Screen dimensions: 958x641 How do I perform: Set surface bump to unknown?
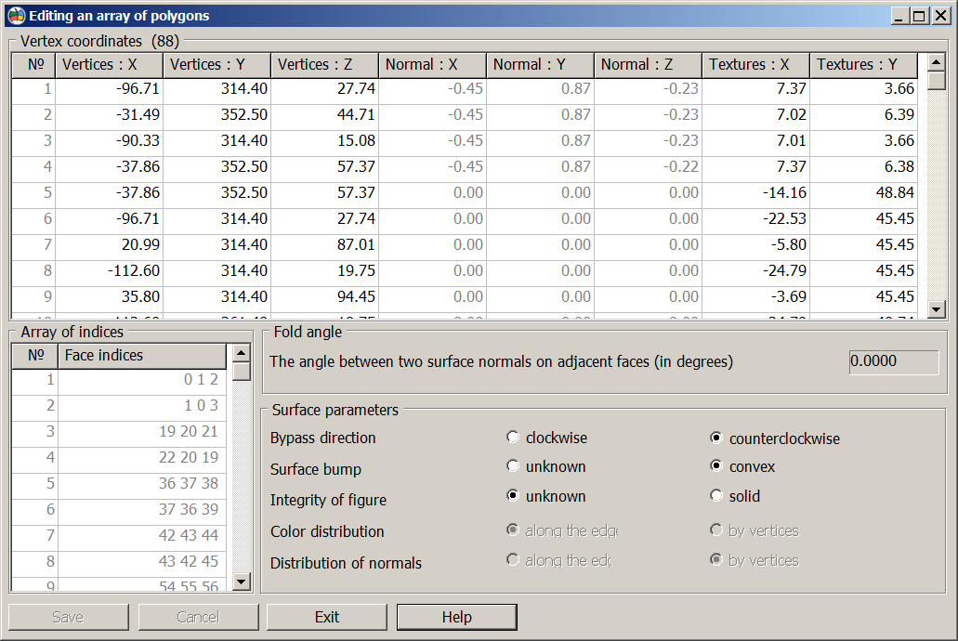coord(513,466)
